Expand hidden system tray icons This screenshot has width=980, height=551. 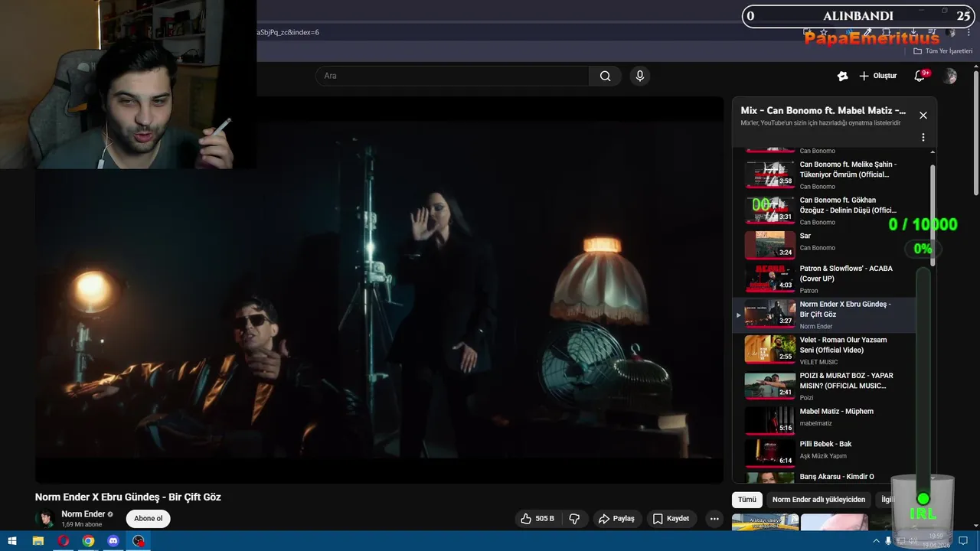click(877, 540)
